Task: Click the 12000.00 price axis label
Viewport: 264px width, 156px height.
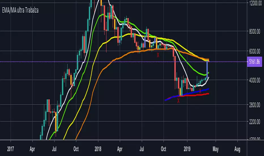Action: (x=256, y=3)
